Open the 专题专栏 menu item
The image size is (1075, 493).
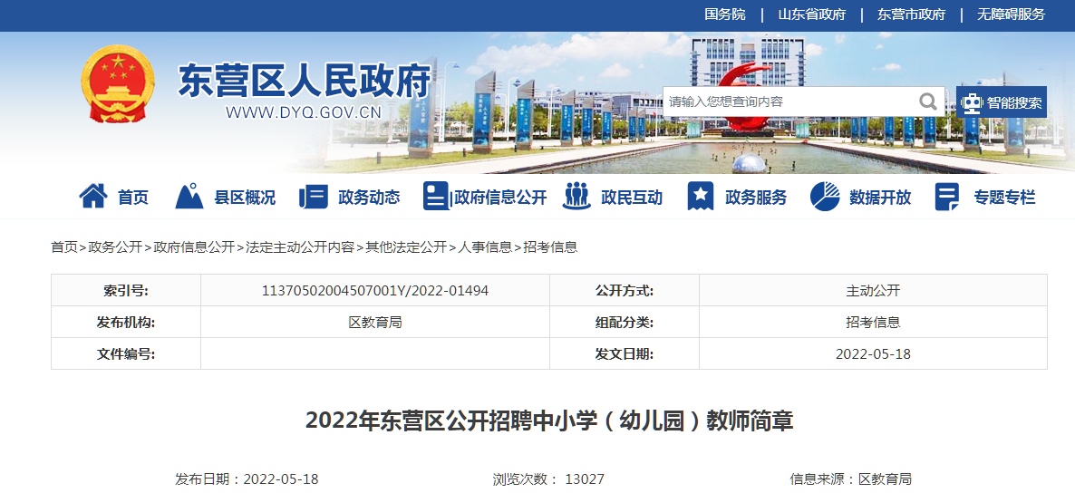coord(1004,198)
